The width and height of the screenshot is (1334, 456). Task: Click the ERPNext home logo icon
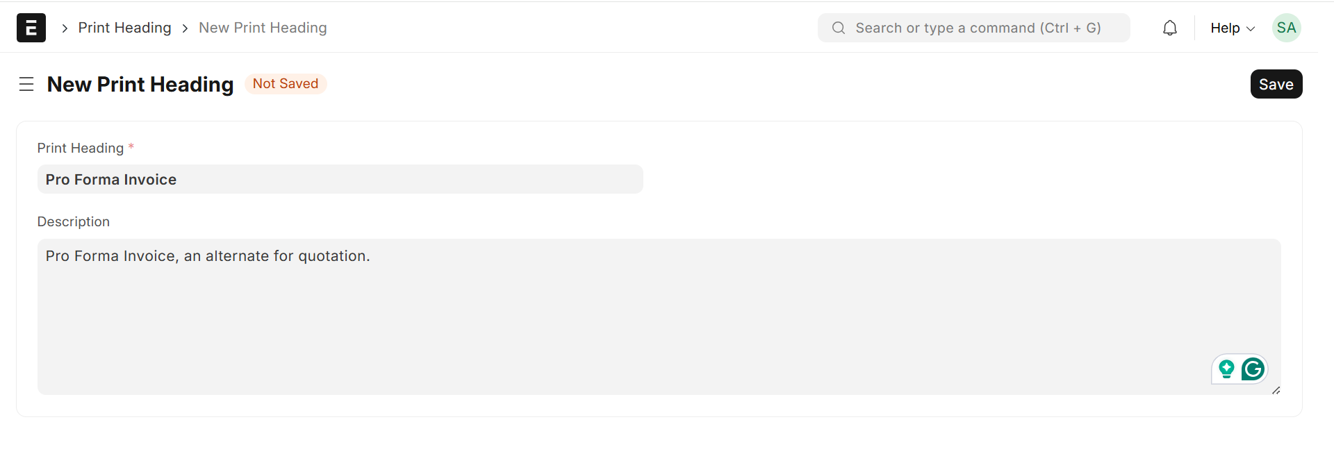pos(31,28)
